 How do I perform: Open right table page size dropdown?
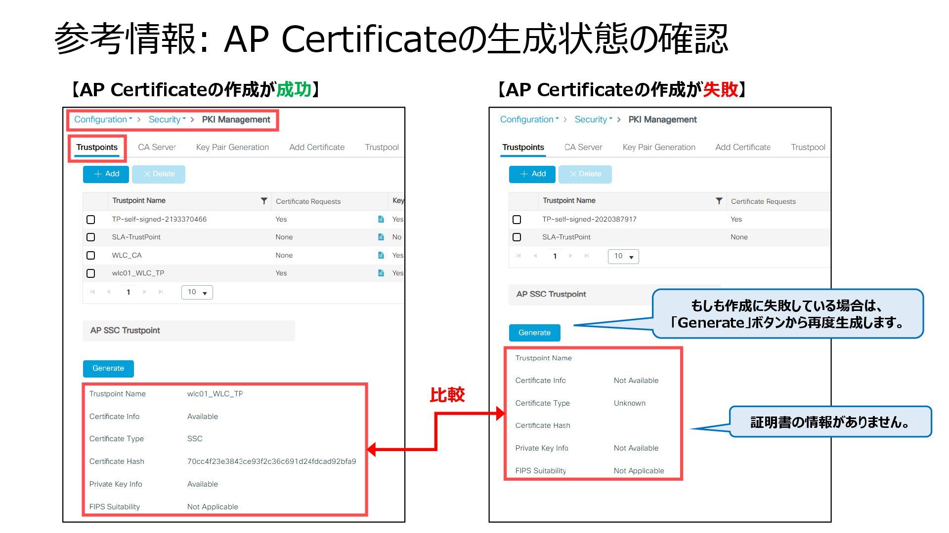(623, 256)
